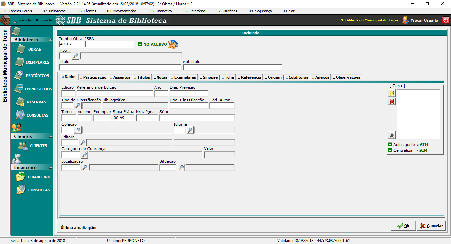The image size is (451, 244).
Task: Click the search icon beside Editora field
Action: click(x=83, y=143)
